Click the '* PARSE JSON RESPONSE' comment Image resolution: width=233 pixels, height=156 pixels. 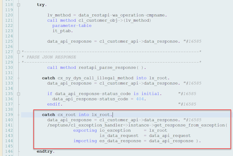(x=49, y=57)
